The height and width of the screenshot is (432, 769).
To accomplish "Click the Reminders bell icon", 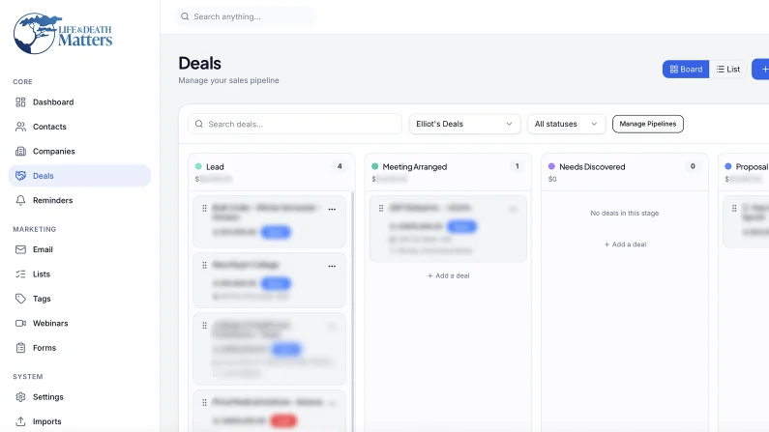I will (x=20, y=200).
